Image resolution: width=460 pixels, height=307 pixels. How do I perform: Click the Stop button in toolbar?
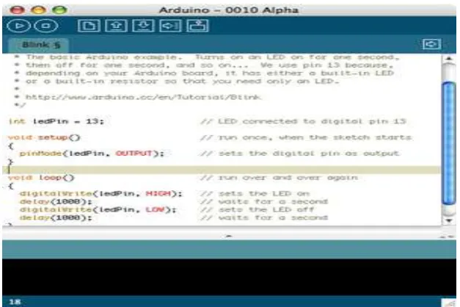pyautogui.click(x=46, y=26)
